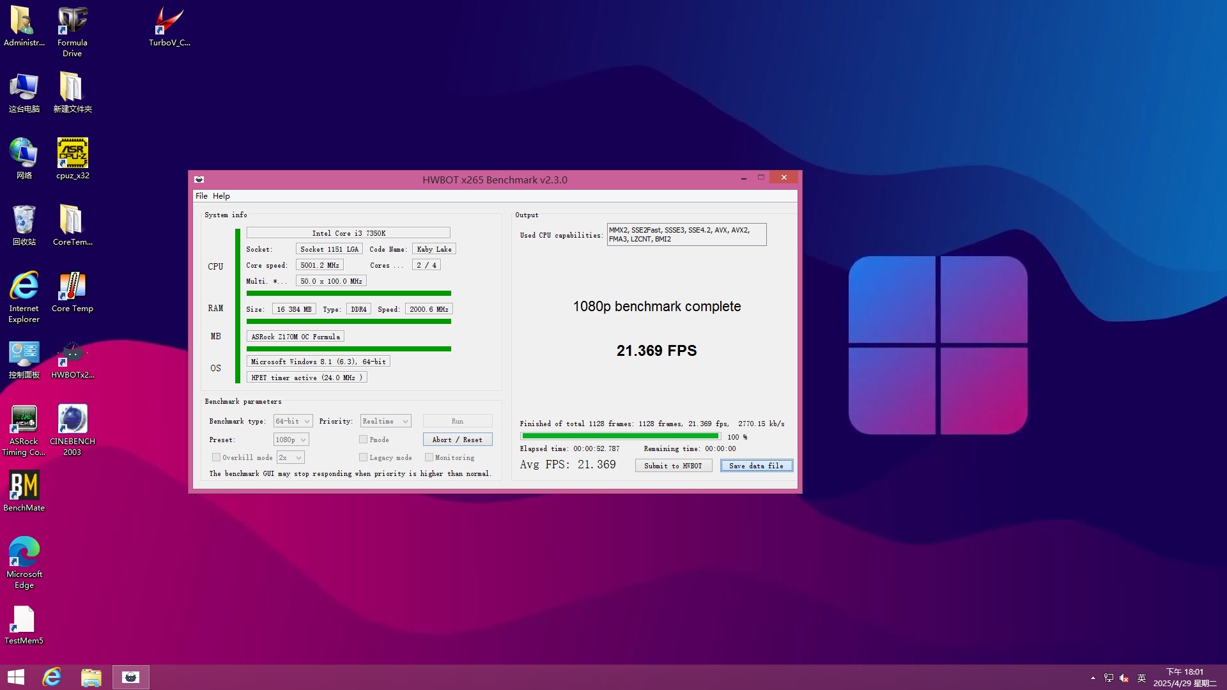1227x690 pixels.
Task: Expand Preset 1080p dropdown
Action: [291, 440]
